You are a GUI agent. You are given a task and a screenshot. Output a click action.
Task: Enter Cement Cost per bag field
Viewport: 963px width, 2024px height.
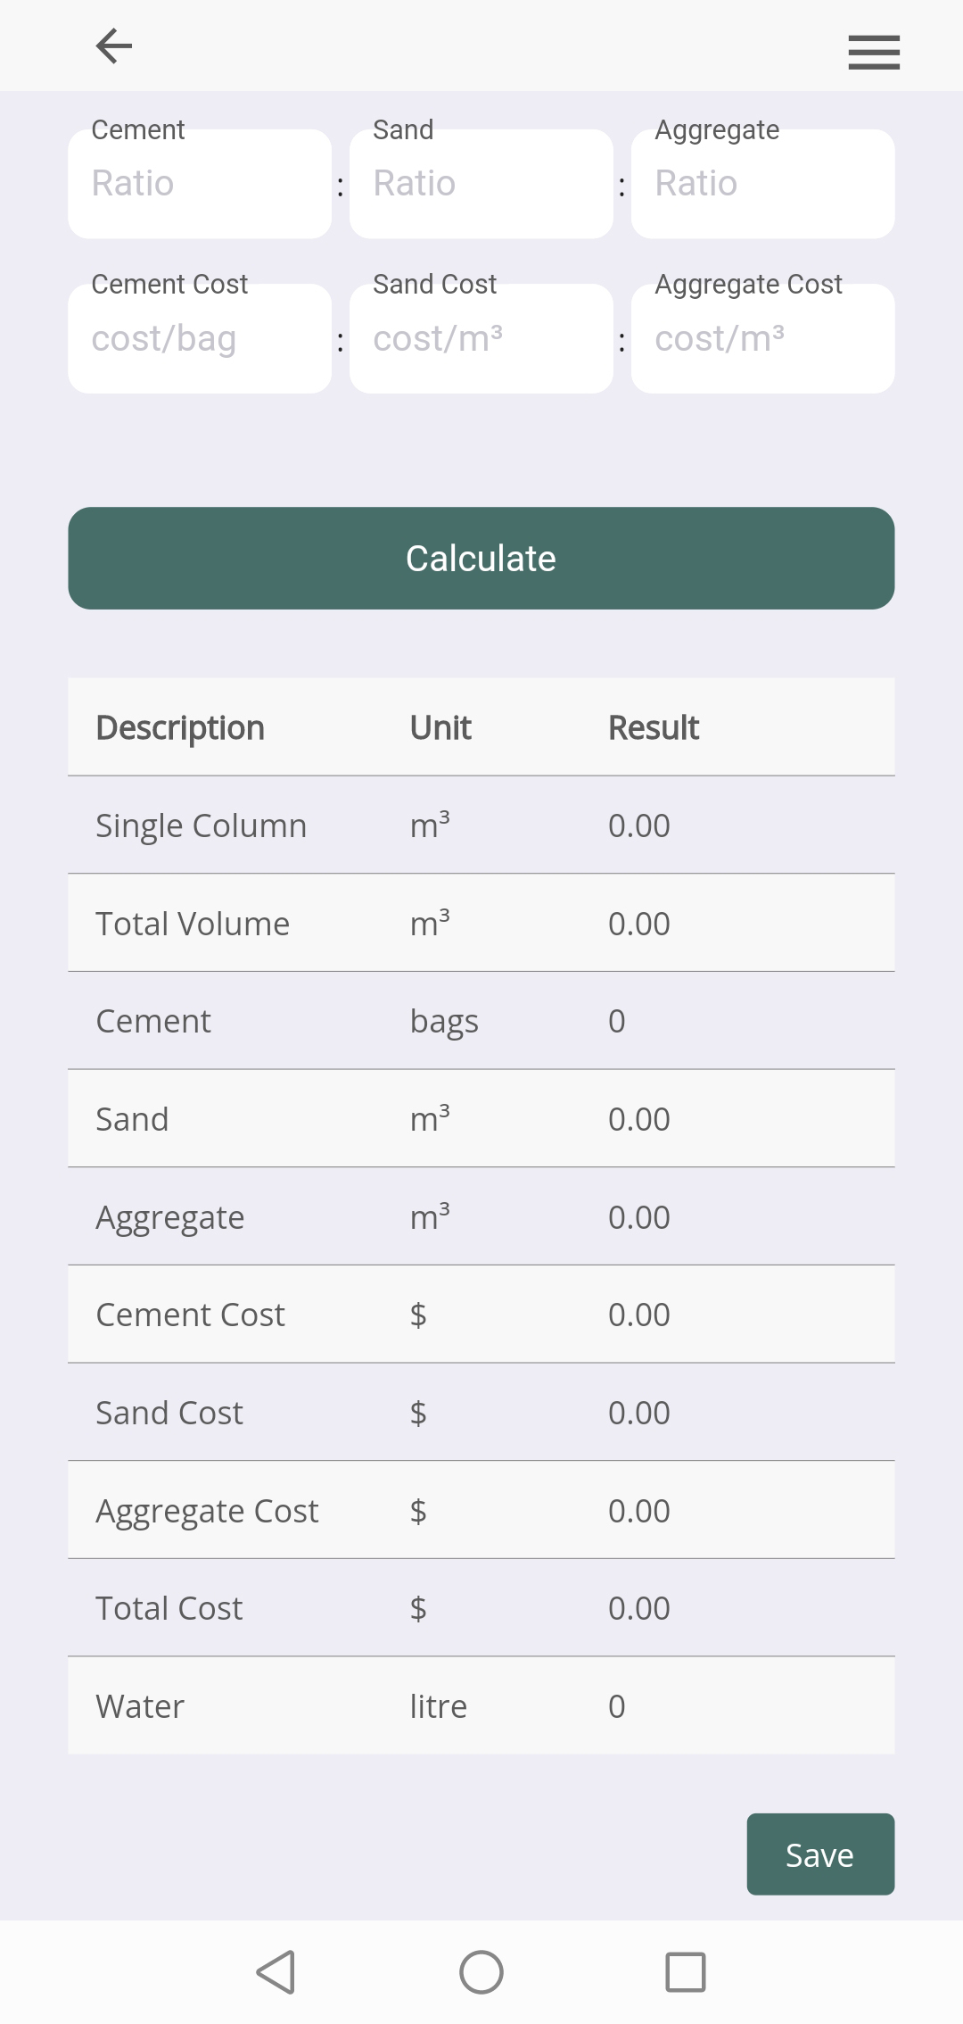pos(200,339)
